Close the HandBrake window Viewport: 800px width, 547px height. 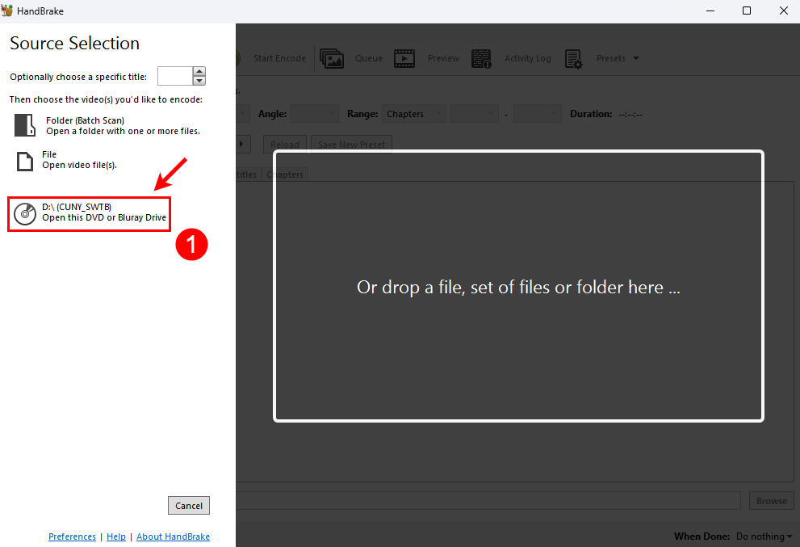click(784, 11)
